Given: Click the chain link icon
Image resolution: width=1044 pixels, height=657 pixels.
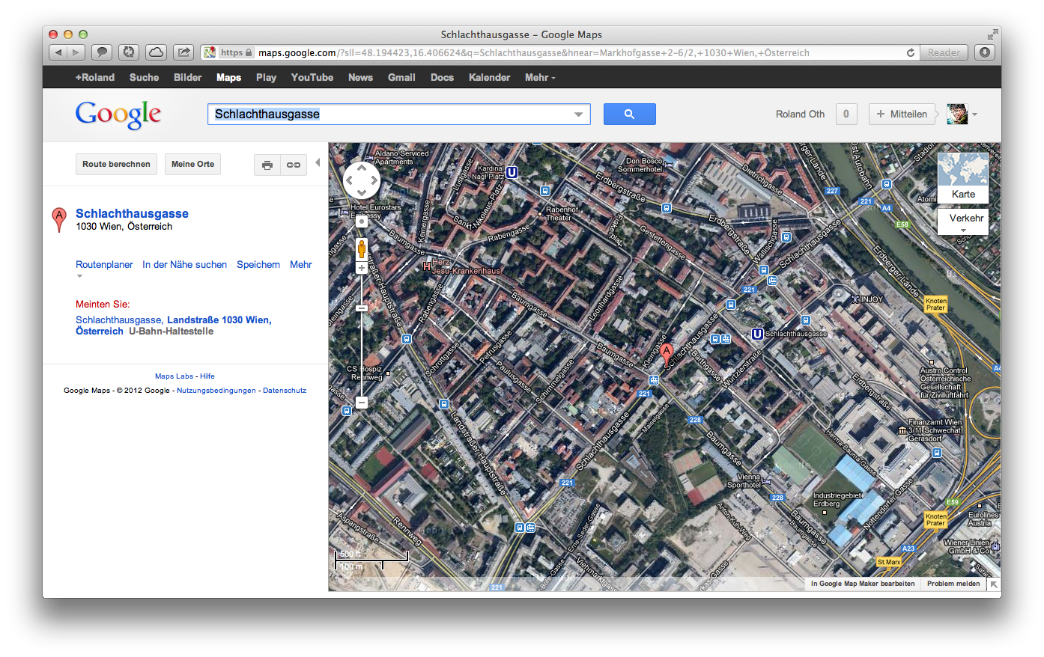Looking at the screenshot, I should click(x=294, y=165).
